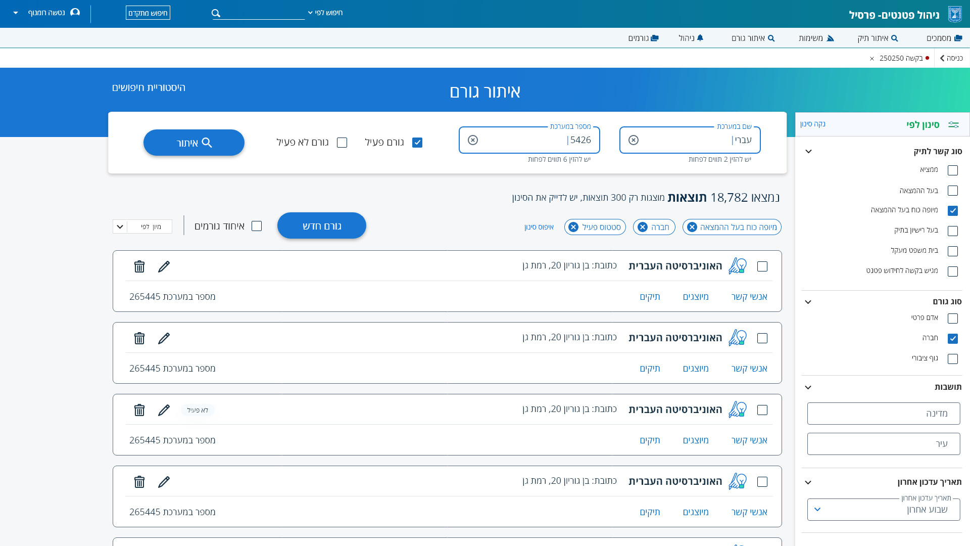The image size is (970, 546).
Task: Toggle the 'איחוד גורמים' checkbox
Action: tap(257, 226)
